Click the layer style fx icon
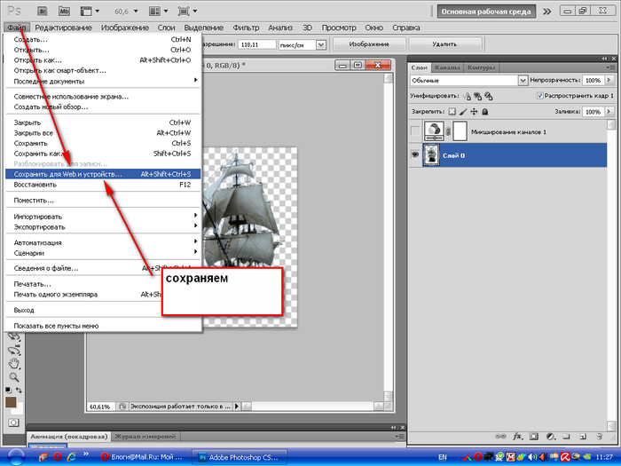621x466 pixels. coord(517,436)
